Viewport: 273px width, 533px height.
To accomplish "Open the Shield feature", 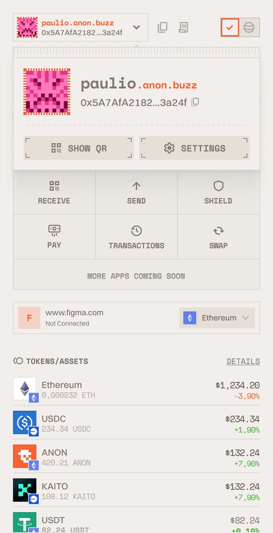I will pyautogui.click(x=218, y=192).
